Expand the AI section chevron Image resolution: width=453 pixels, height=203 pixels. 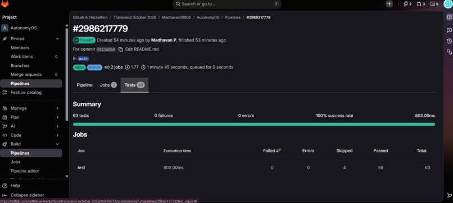pos(57,126)
